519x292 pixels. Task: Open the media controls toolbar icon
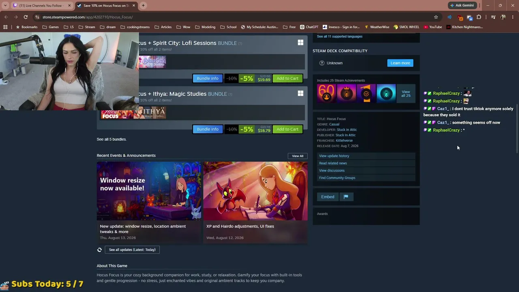tap(493, 17)
